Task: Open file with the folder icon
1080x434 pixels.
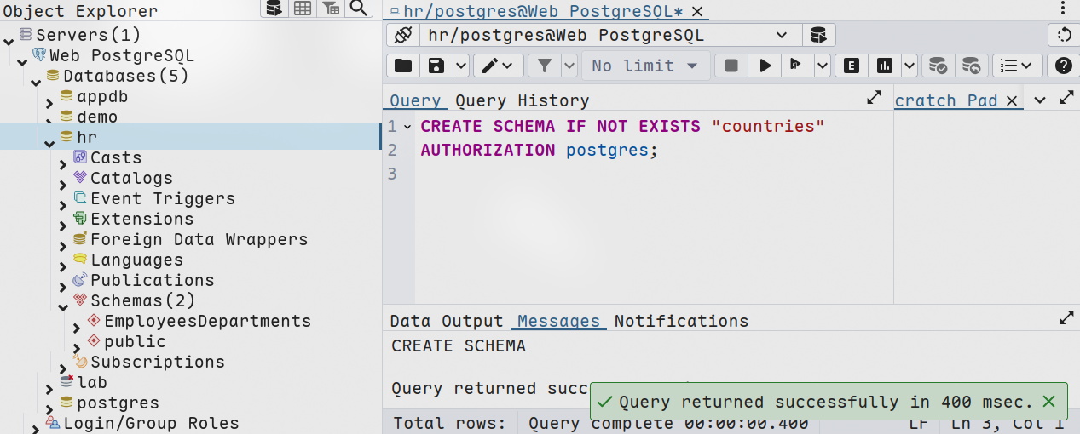Action: click(403, 66)
